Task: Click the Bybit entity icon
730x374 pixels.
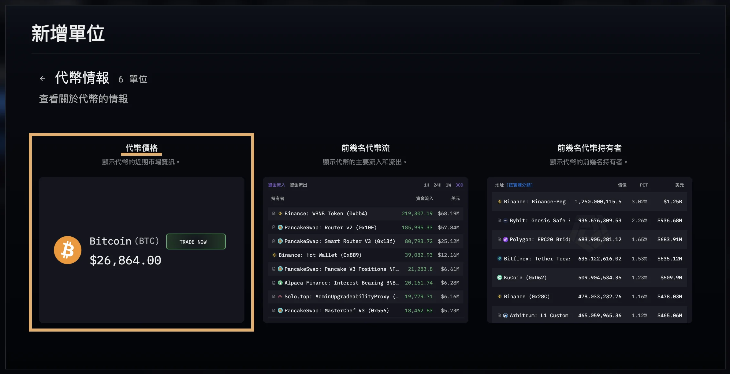Action: 505,220
